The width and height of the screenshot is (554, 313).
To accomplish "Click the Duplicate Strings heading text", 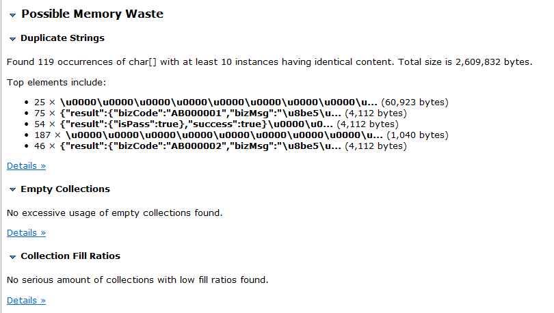I will (62, 38).
